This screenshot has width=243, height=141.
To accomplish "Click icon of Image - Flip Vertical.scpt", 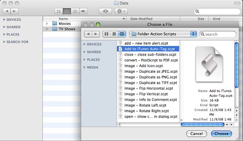I will (x=120, y=94).
